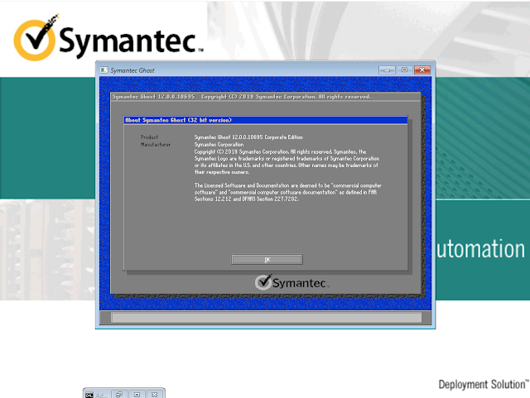Click OK in the About Symantec Ghost dialog
The height and width of the screenshot is (398, 530).
point(267,260)
